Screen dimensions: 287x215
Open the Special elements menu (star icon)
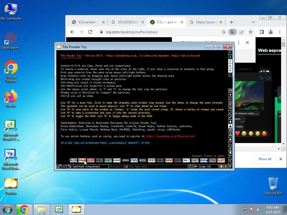coord(230,139)
